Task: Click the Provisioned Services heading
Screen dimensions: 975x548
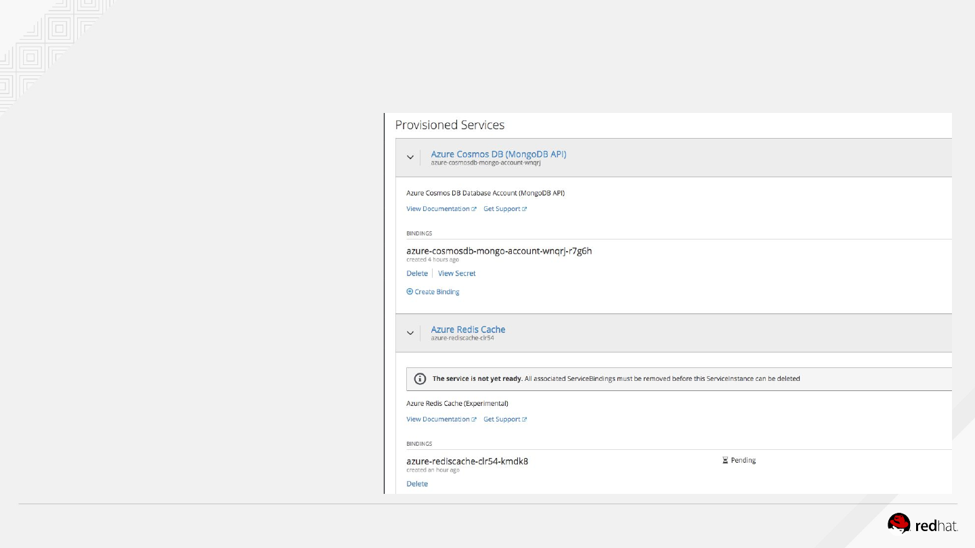Action: [x=450, y=125]
